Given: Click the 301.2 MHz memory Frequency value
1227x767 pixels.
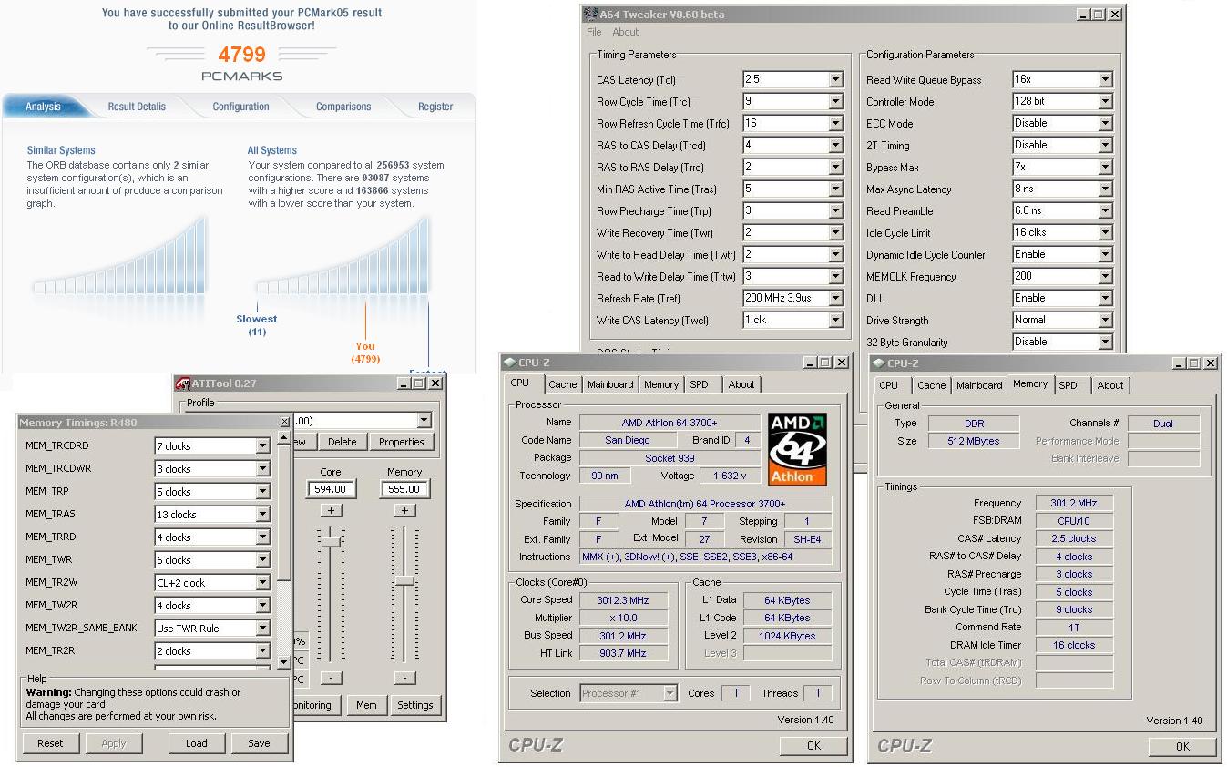Looking at the screenshot, I should (1075, 503).
